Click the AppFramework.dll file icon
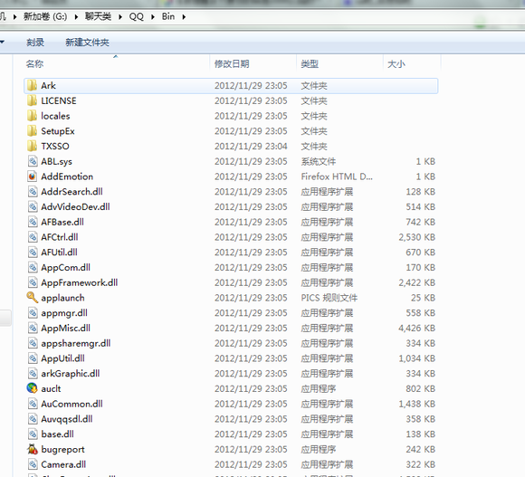 [33, 282]
